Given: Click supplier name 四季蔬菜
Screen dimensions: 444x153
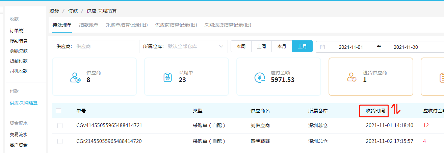Looking at the screenshot, I should click(x=260, y=141).
